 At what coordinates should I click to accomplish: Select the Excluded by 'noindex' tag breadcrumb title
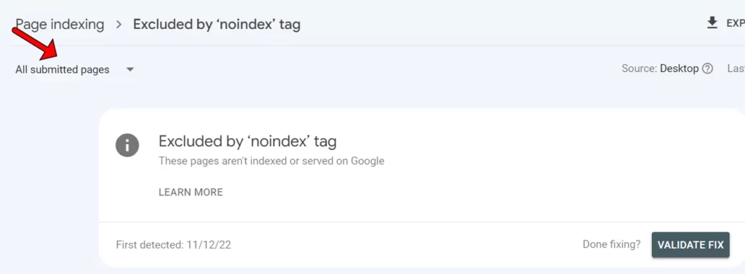pyautogui.click(x=217, y=24)
